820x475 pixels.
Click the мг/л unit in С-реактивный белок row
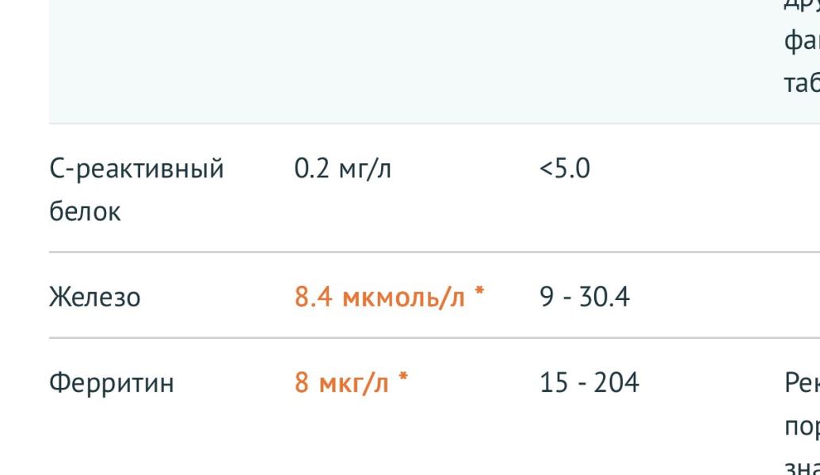click(367, 169)
